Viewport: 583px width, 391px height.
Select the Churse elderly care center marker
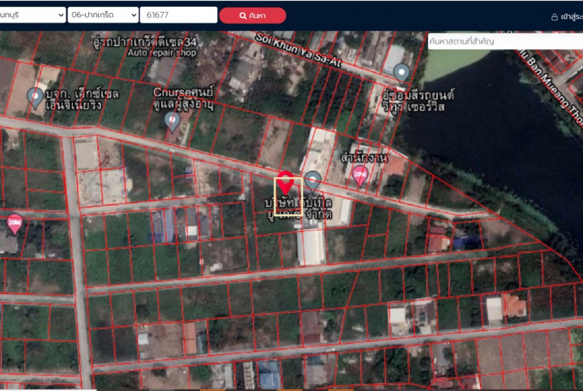coord(172,122)
